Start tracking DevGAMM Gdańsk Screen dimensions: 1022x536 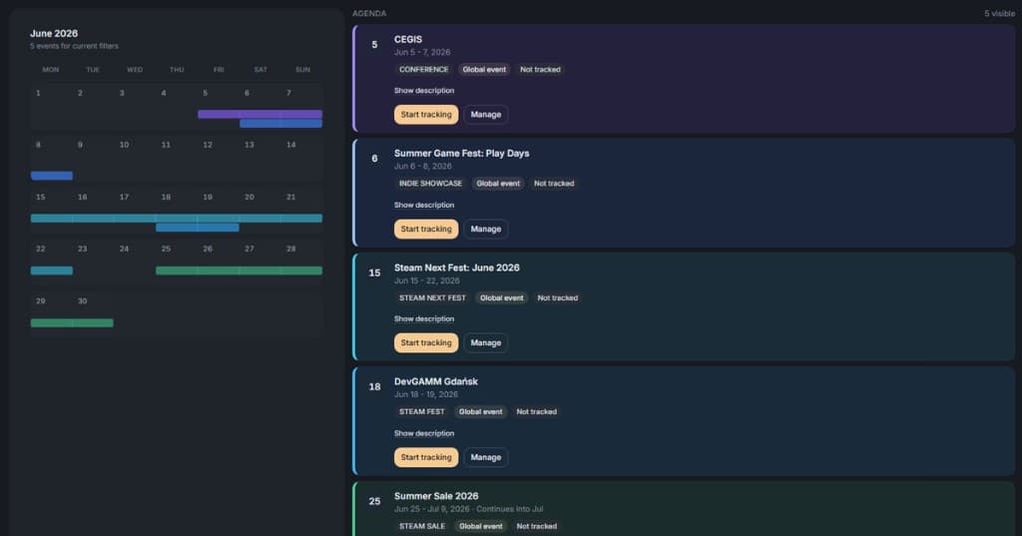[x=425, y=457]
